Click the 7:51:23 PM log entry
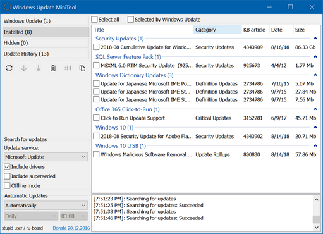Image resolution: width=323 pixels, height=234 pixels. 135,199
